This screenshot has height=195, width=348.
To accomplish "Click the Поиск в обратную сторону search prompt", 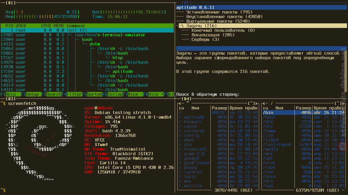I will pyautogui.click(x=208, y=94).
